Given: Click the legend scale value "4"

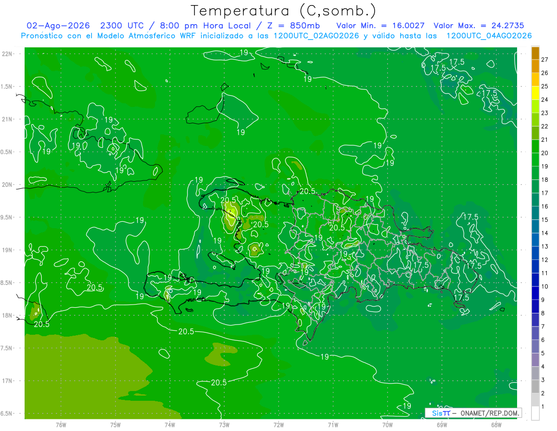Looking at the screenshot, I should (543, 366).
